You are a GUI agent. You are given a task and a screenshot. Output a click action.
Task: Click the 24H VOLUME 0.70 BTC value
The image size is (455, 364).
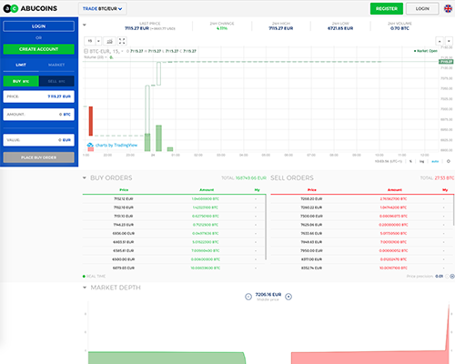point(399,28)
